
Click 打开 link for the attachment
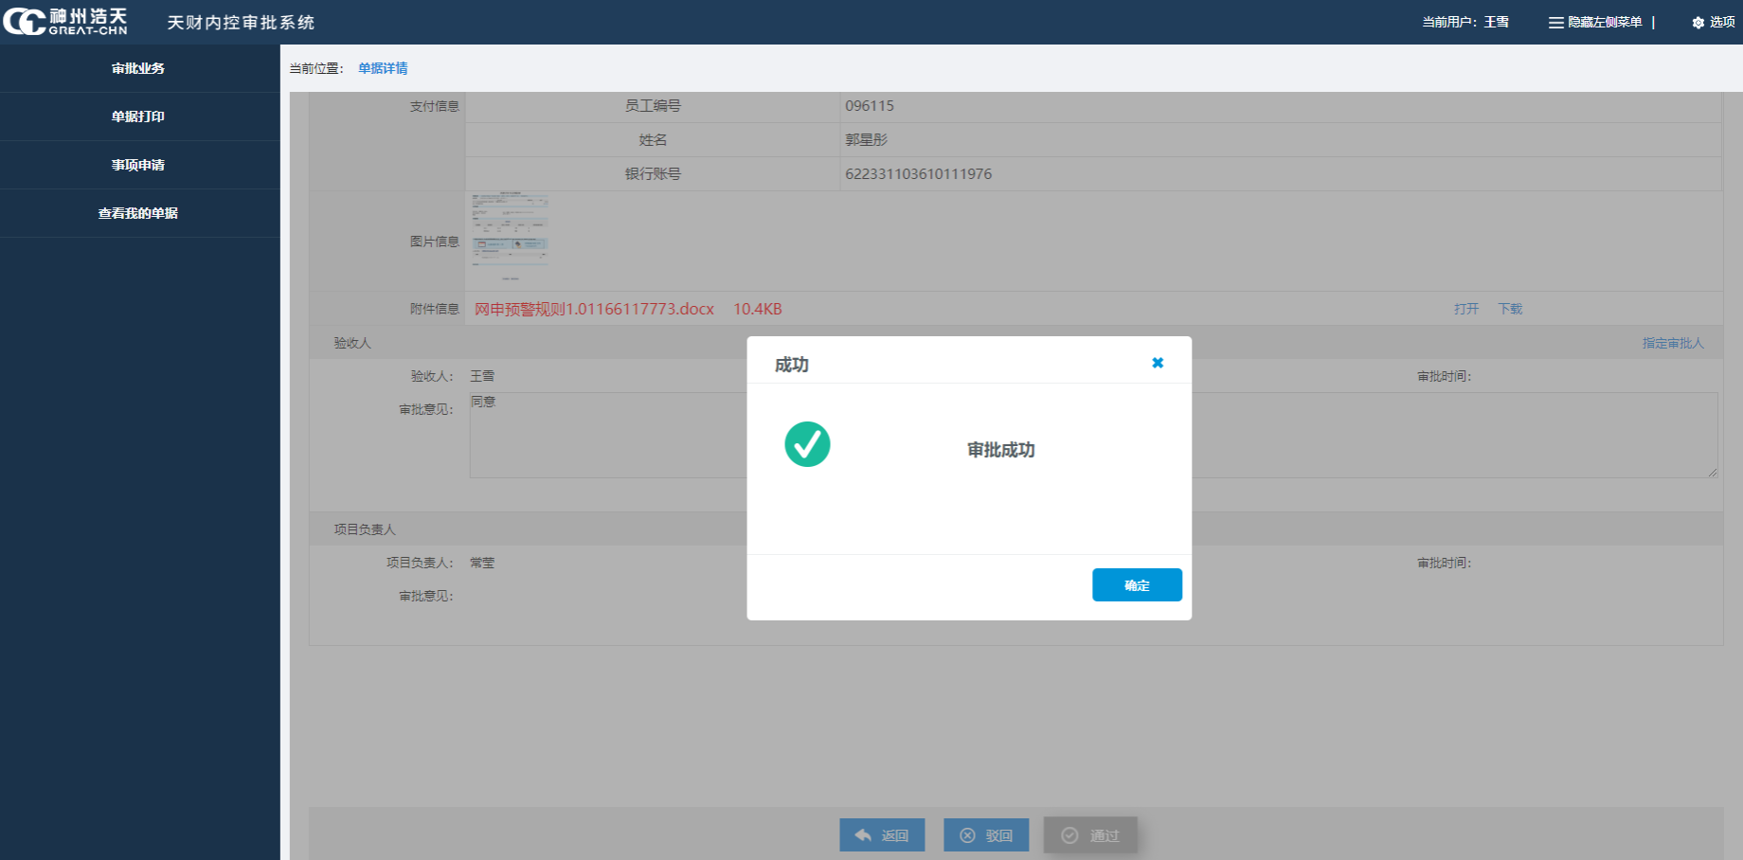point(1465,309)
